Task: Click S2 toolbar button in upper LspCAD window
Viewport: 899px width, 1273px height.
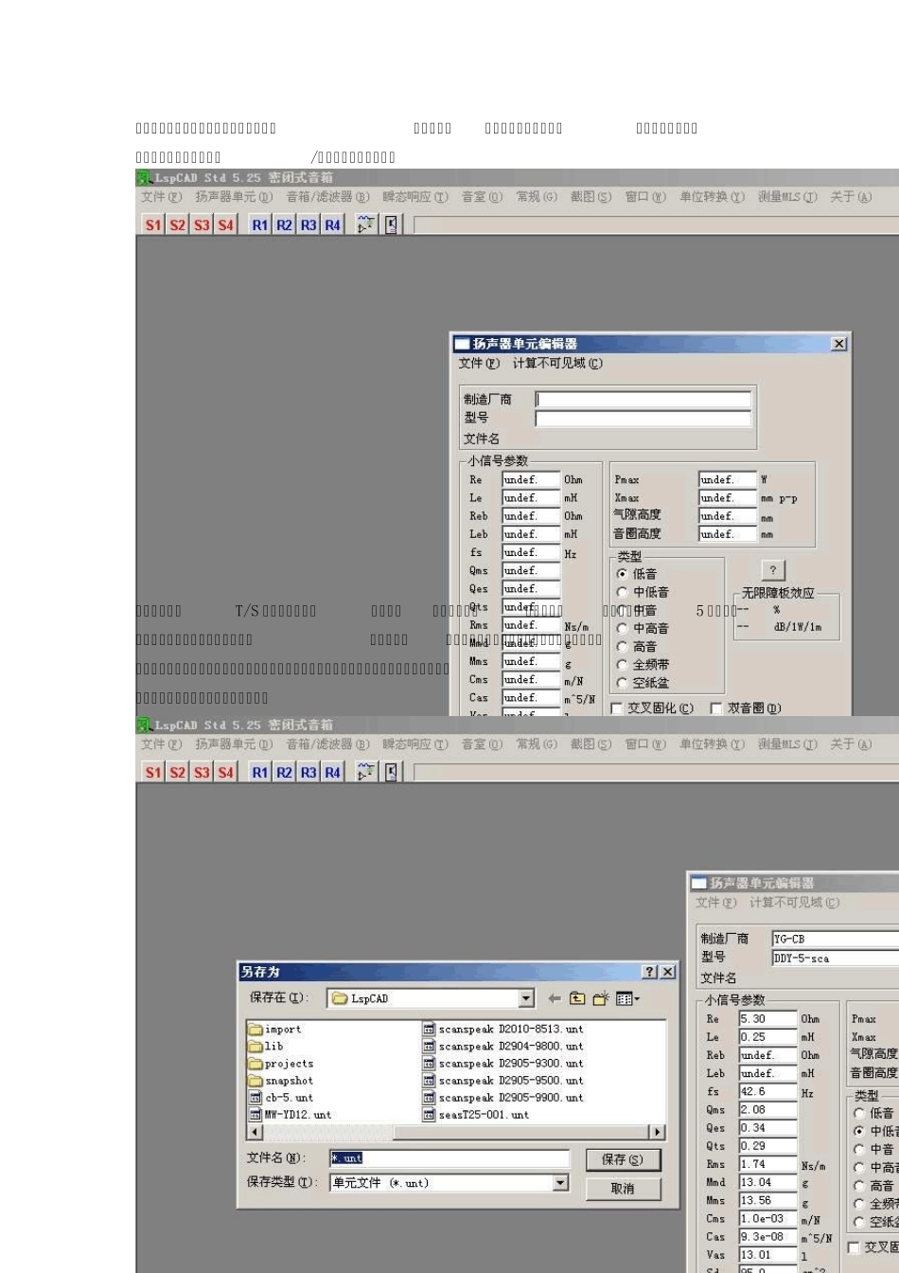Action: (178, 224)
